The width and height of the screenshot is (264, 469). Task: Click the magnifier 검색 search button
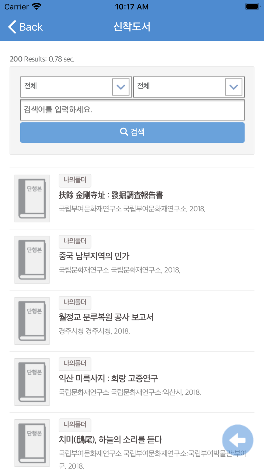(132, 132)
